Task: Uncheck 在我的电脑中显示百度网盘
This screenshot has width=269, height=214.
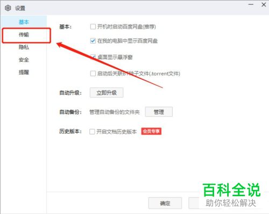Action: [93, 41]
